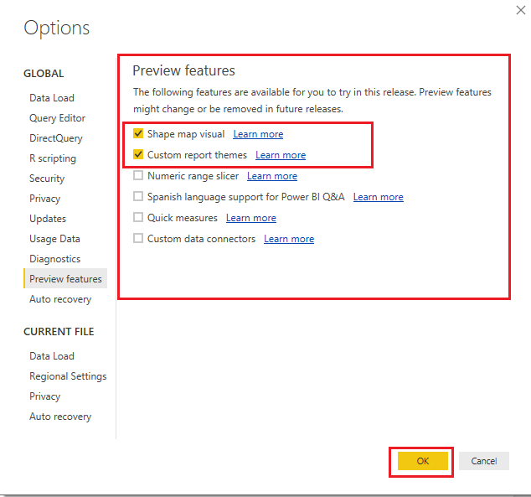Cancel the Options dialog

484,461
